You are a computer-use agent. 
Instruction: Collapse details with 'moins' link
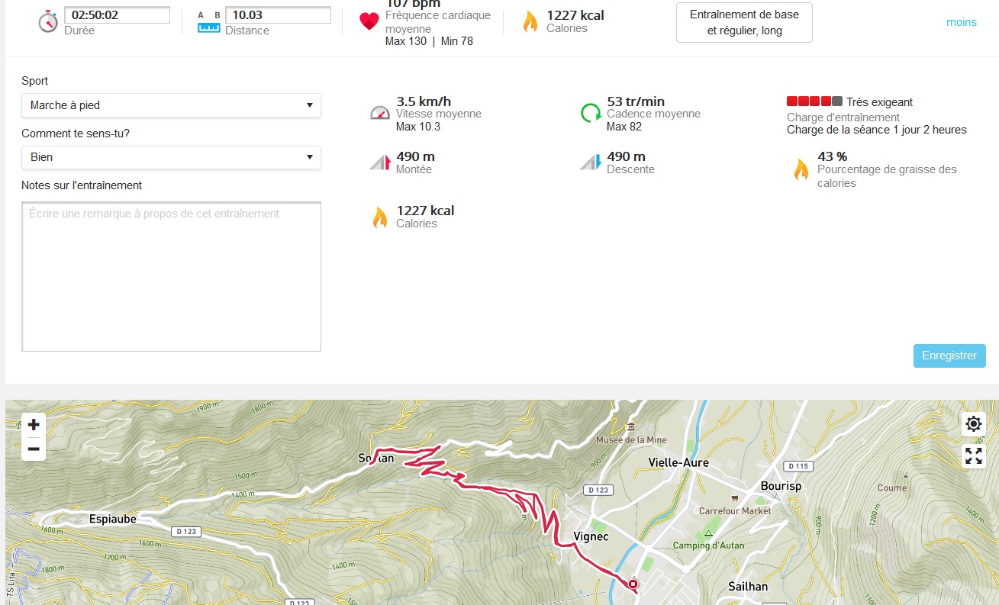click(961, 22)
